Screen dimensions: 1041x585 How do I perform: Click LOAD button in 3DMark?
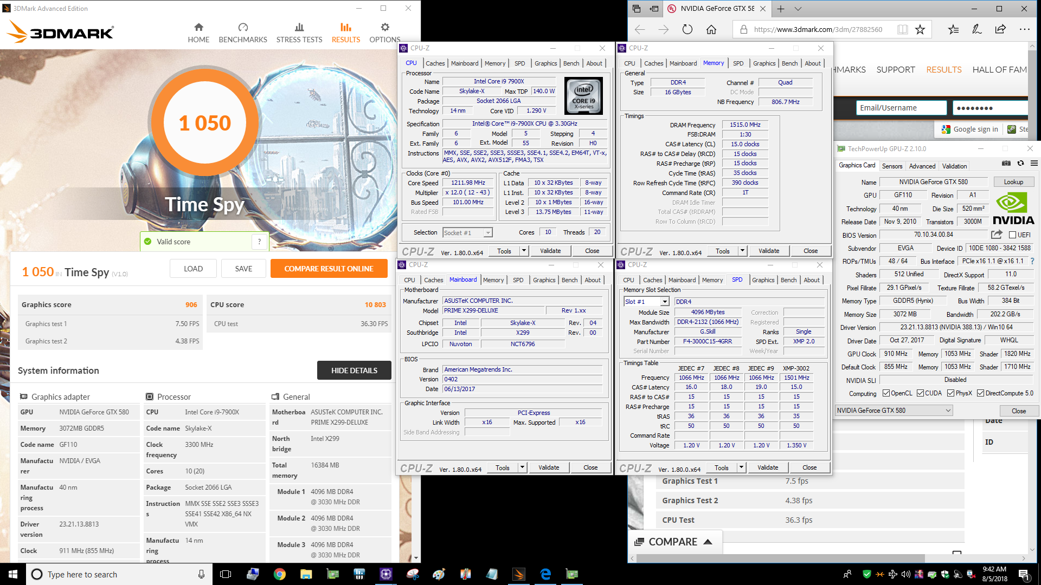(193, 269)
